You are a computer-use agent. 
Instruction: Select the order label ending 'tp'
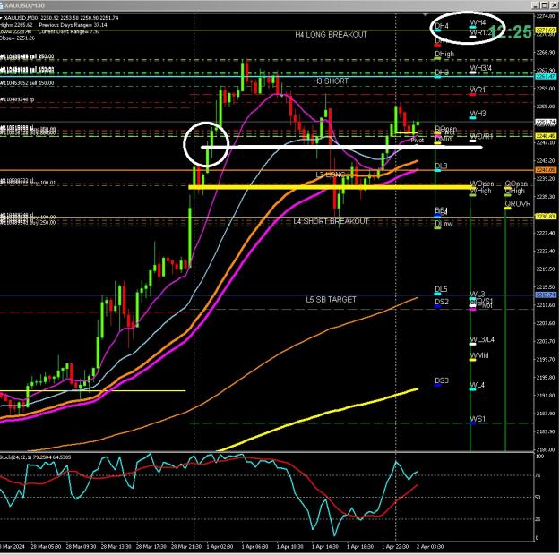click(17, 99)
